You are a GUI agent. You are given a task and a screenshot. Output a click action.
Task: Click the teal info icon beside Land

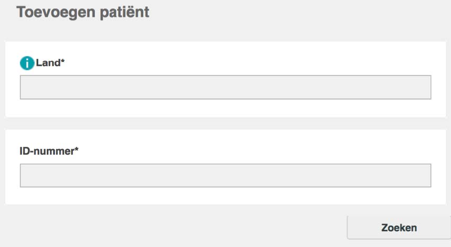tap(27, 63)
